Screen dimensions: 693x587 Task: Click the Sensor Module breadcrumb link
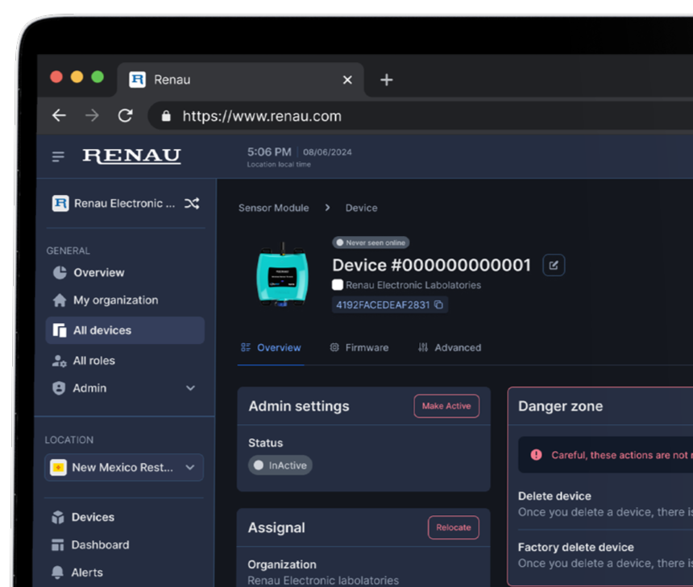click(273, 208)
